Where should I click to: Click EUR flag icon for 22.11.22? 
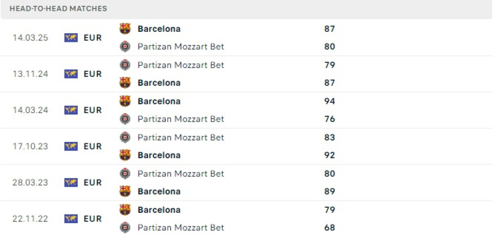tap(71, 219)
